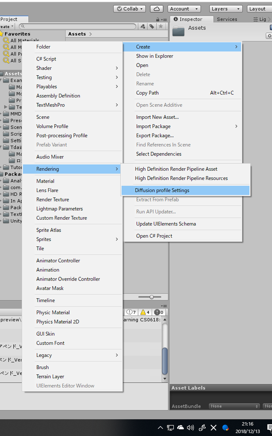This screenshot has height=436, width=272.
Task: Select Diffusion profile Settings
Action: coord(185,190)
